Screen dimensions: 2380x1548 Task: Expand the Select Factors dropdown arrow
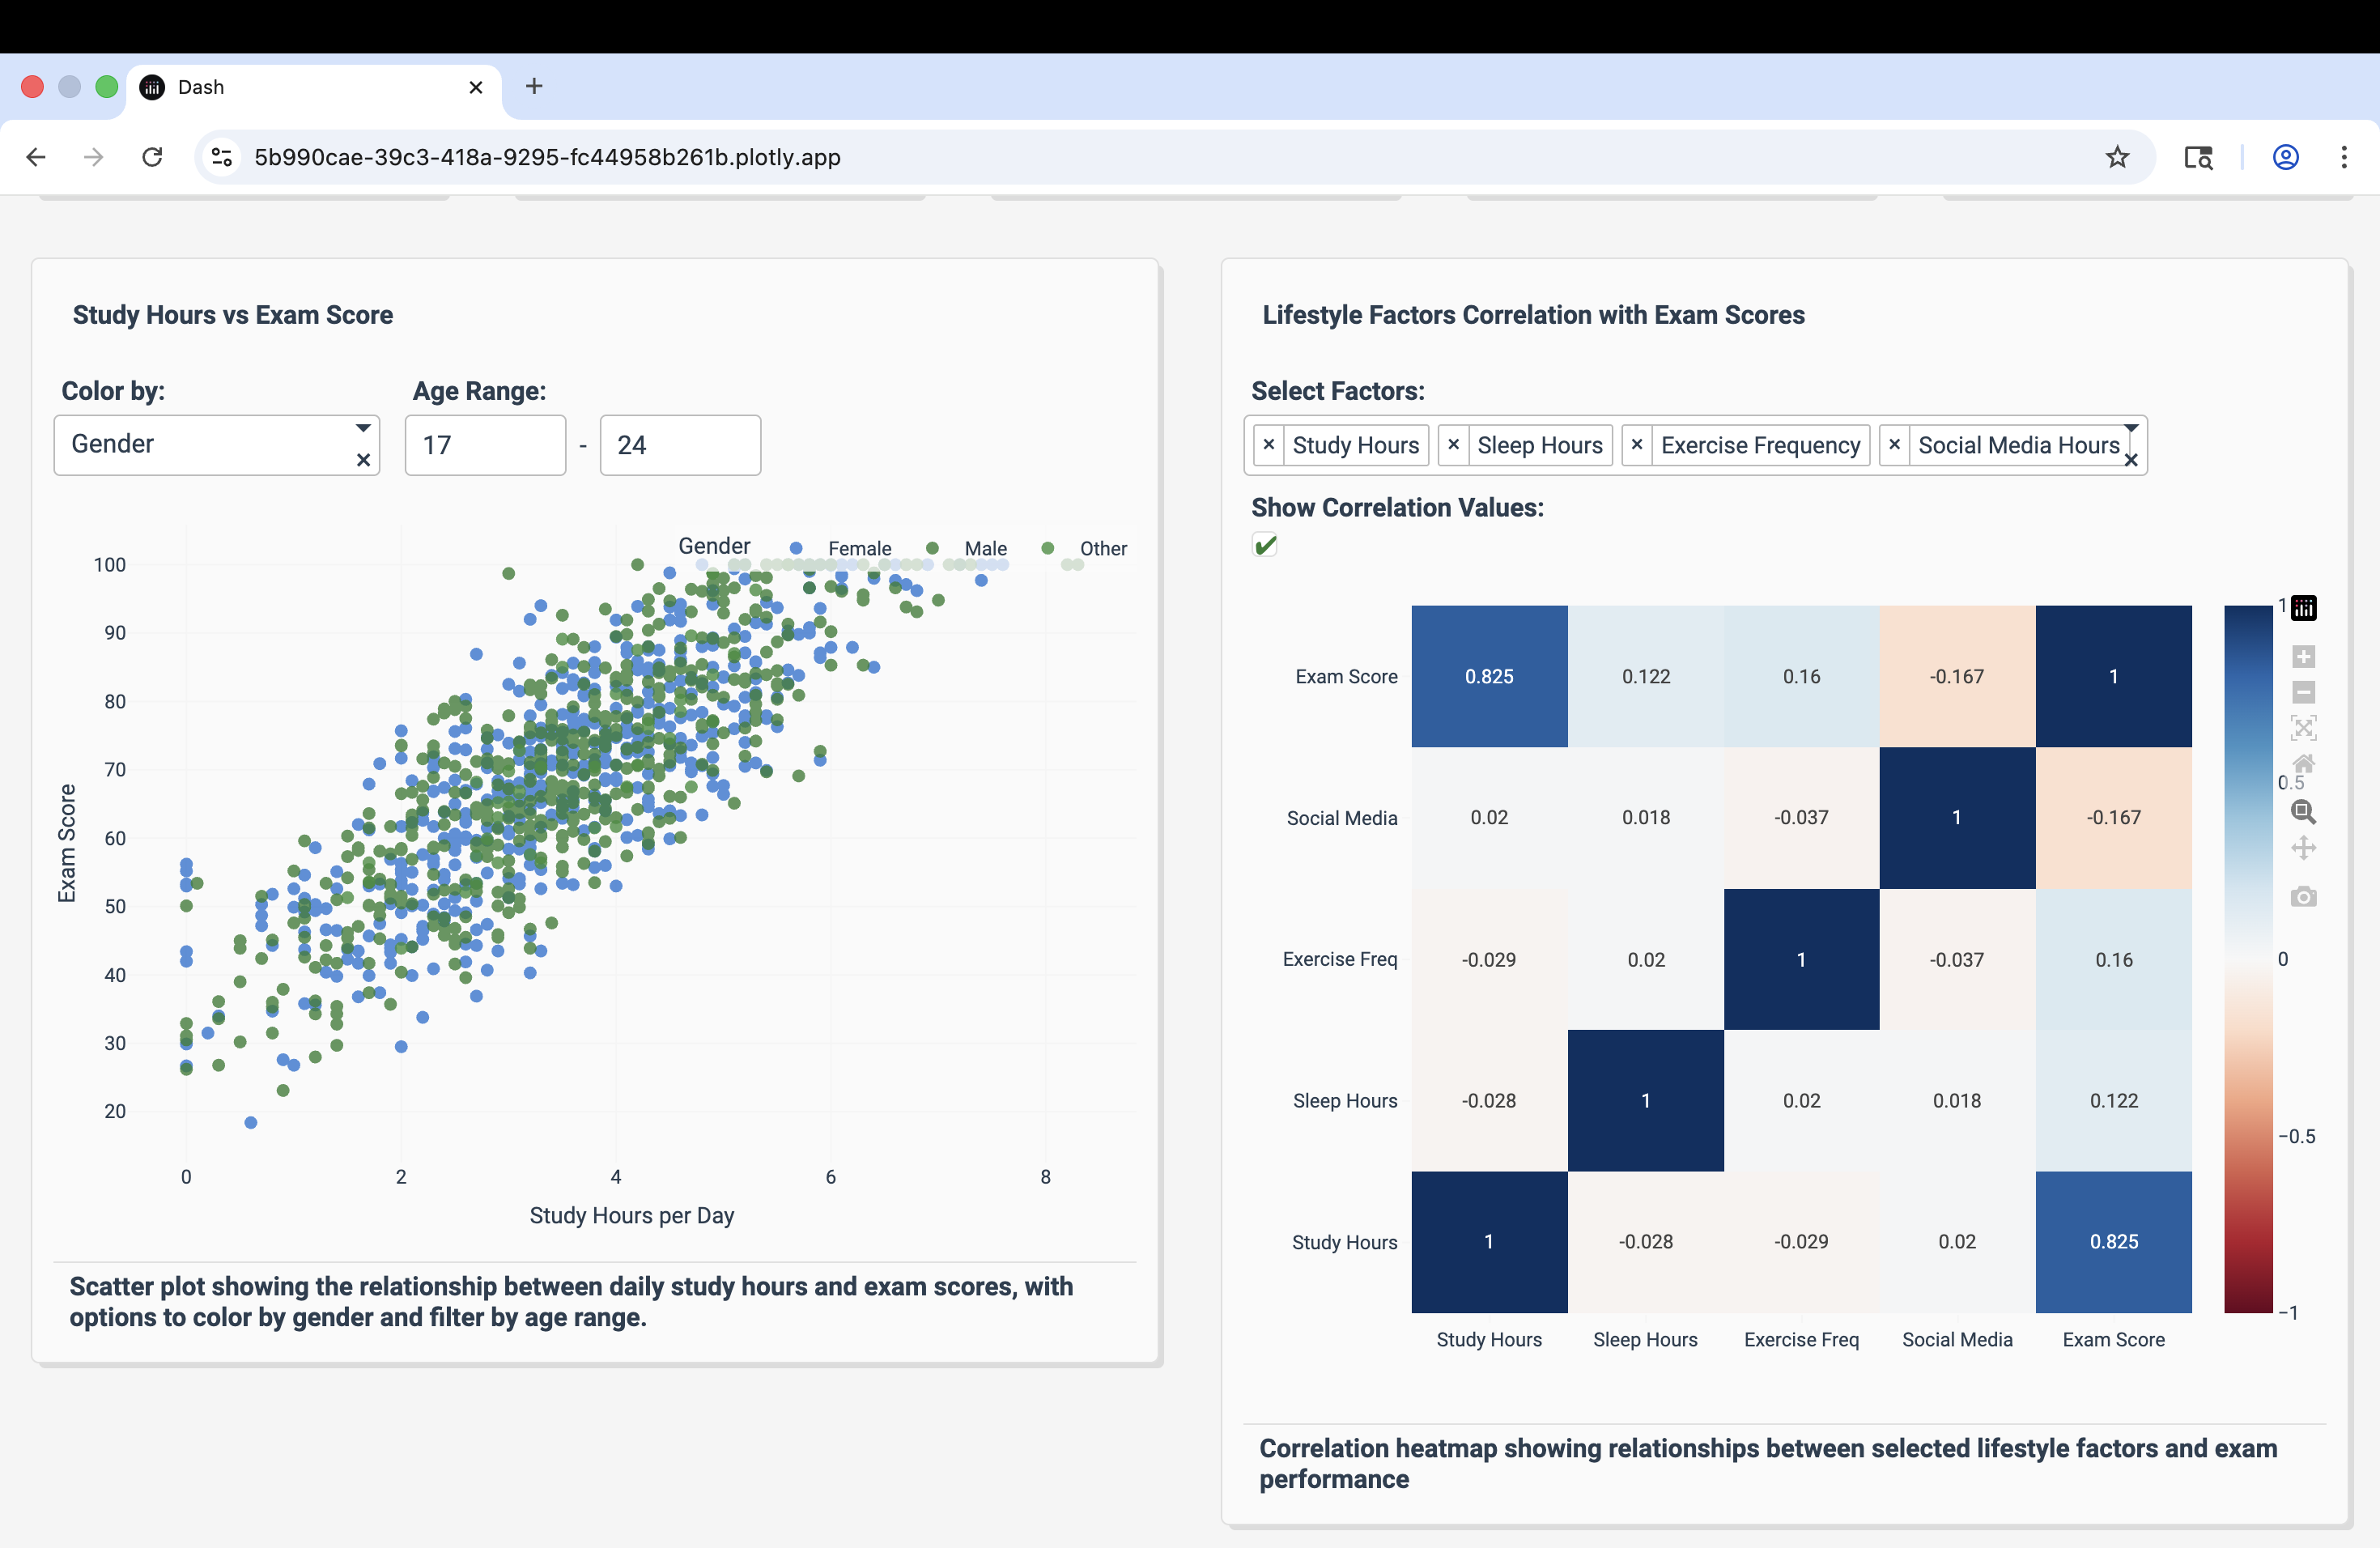click(x=2131, y=428)
